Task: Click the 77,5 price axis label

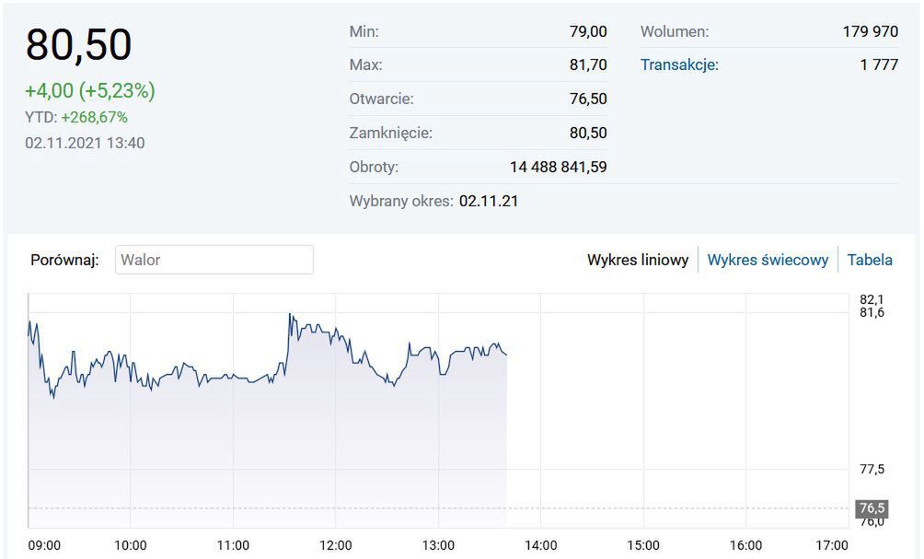Action: pos(871,470)
